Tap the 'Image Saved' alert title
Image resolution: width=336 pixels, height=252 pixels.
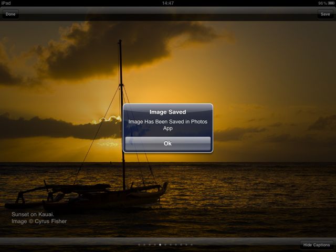168,112
